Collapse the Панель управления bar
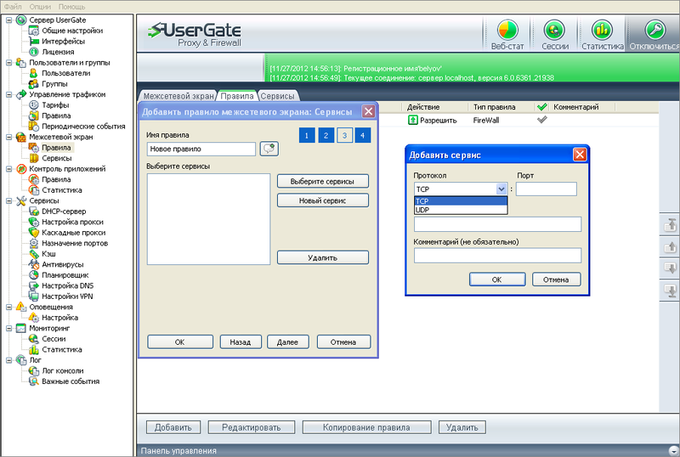 pos(673,451)
